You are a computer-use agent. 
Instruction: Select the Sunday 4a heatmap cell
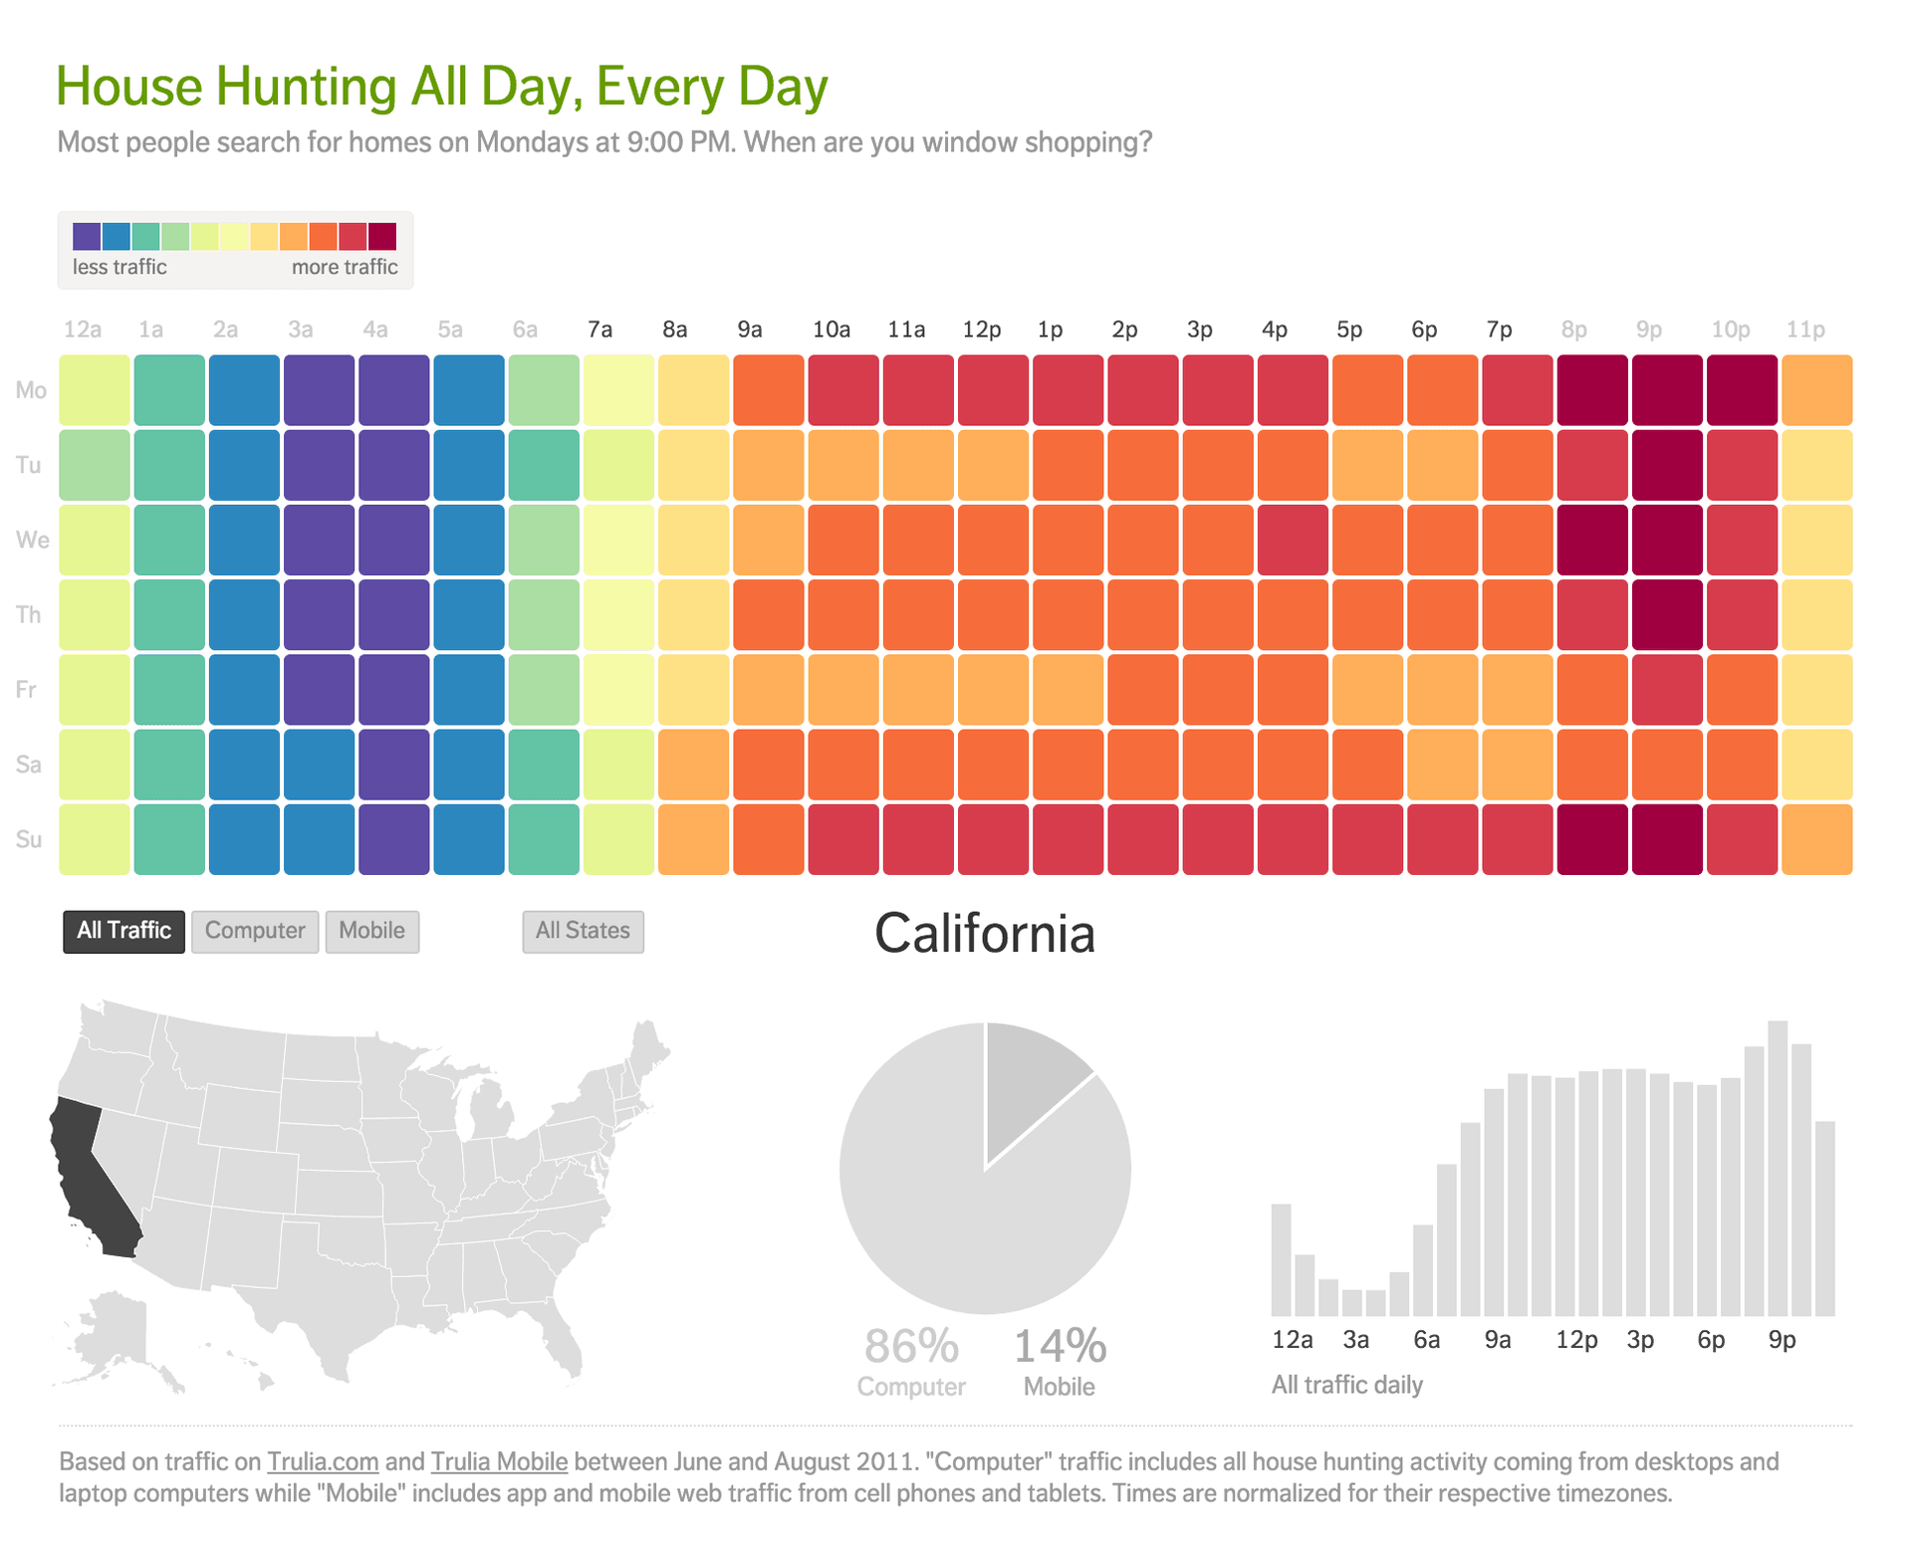coord(394,839)
